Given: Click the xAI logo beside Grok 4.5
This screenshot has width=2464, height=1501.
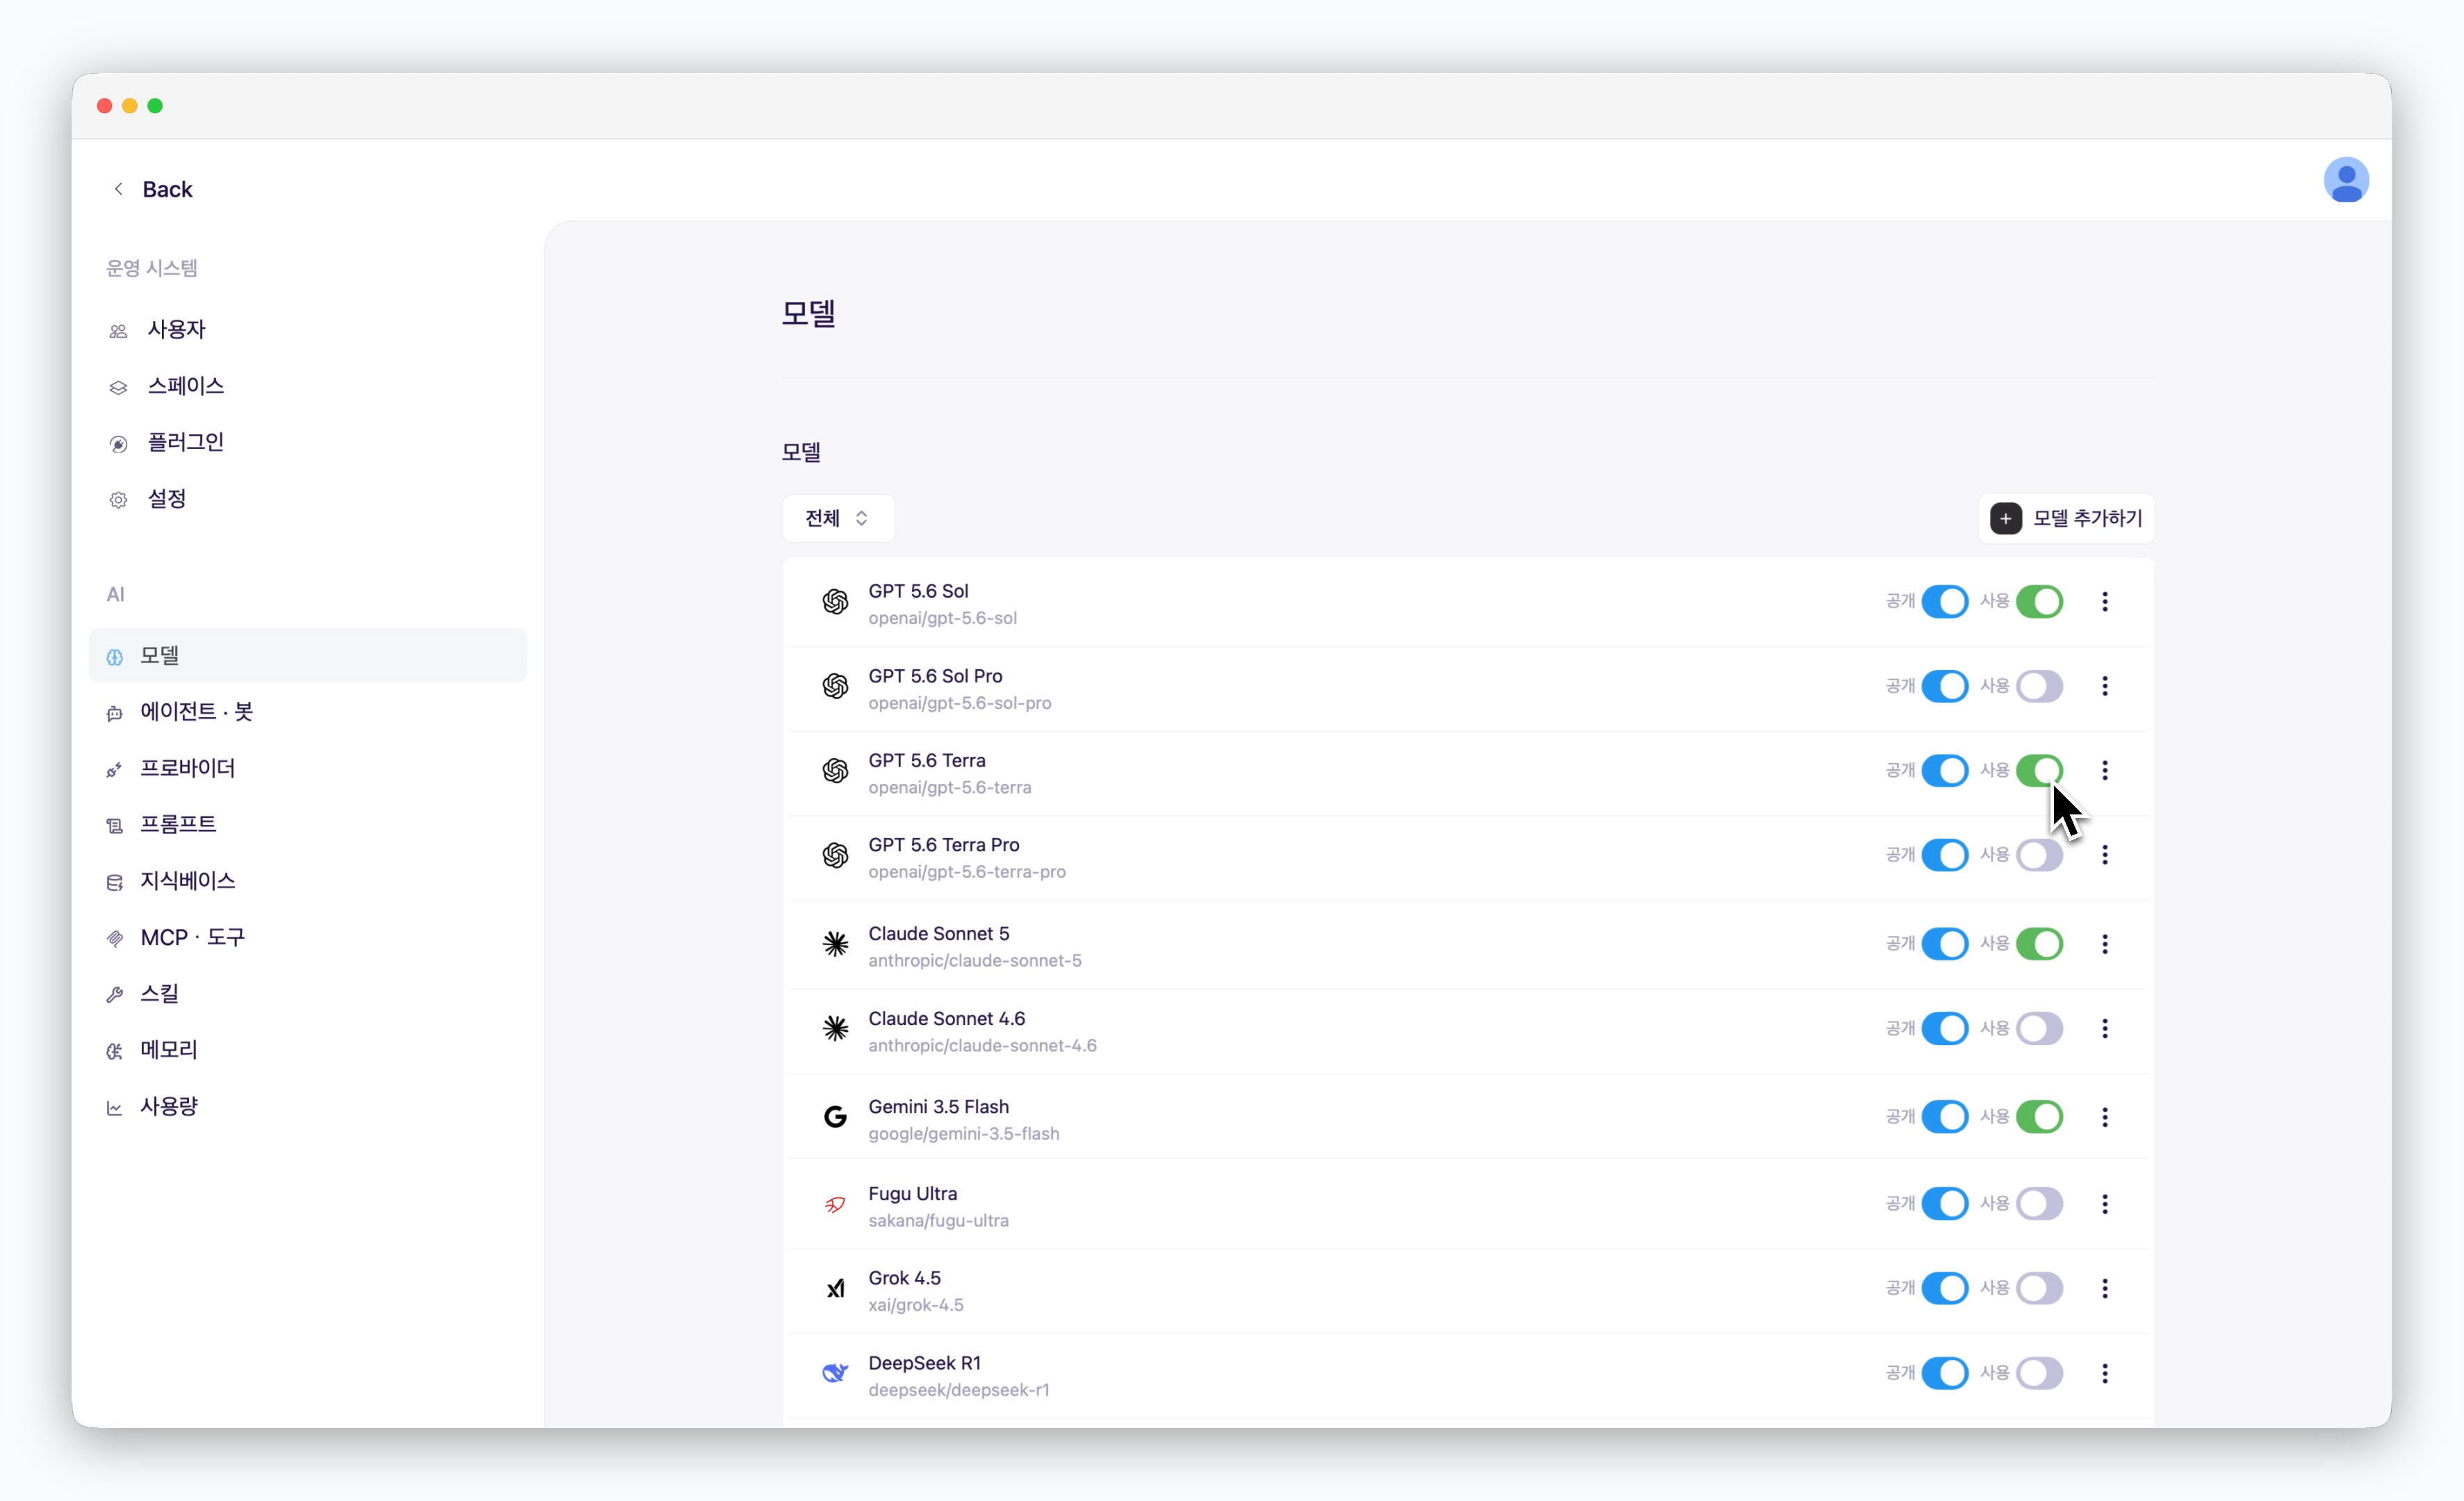Looking at the screenshot, I should tap(835, 1289).
